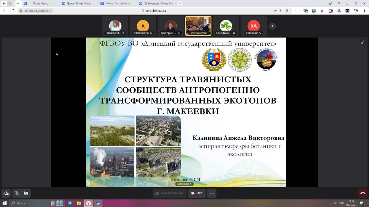Open the Чат panel
The height and width of the screenshot is (207, 369).
click(197, 193)
